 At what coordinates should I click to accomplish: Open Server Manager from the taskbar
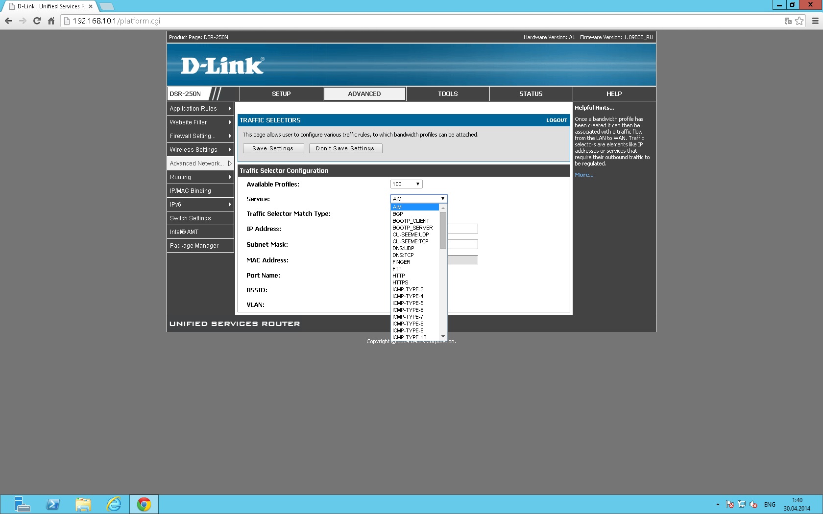pyautogui.click(x=22, y=504)
